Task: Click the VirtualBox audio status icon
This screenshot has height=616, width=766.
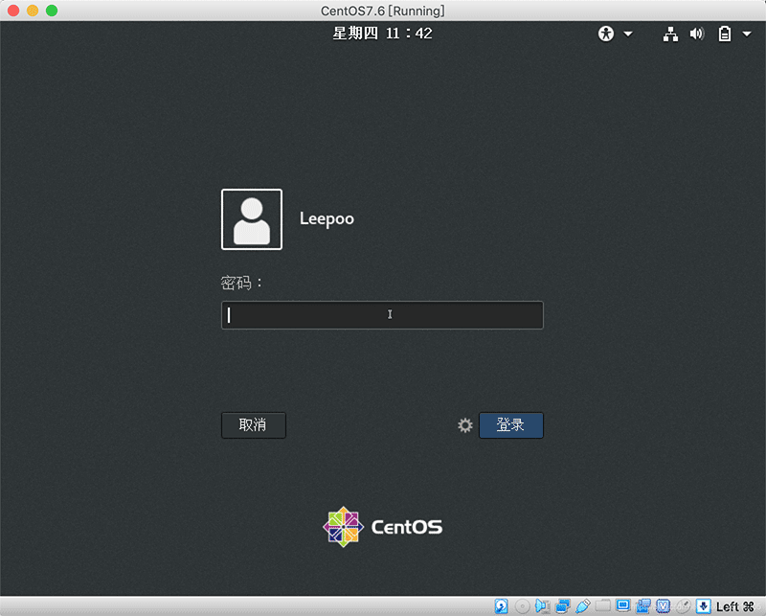Action: (541, 605)
